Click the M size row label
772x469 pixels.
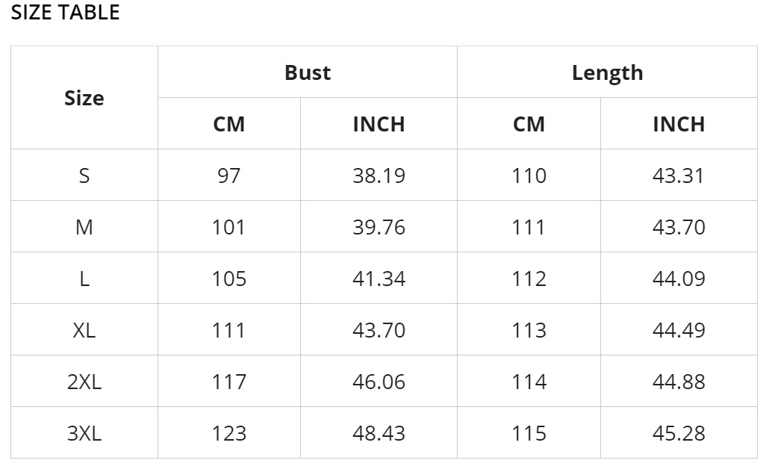84,227
